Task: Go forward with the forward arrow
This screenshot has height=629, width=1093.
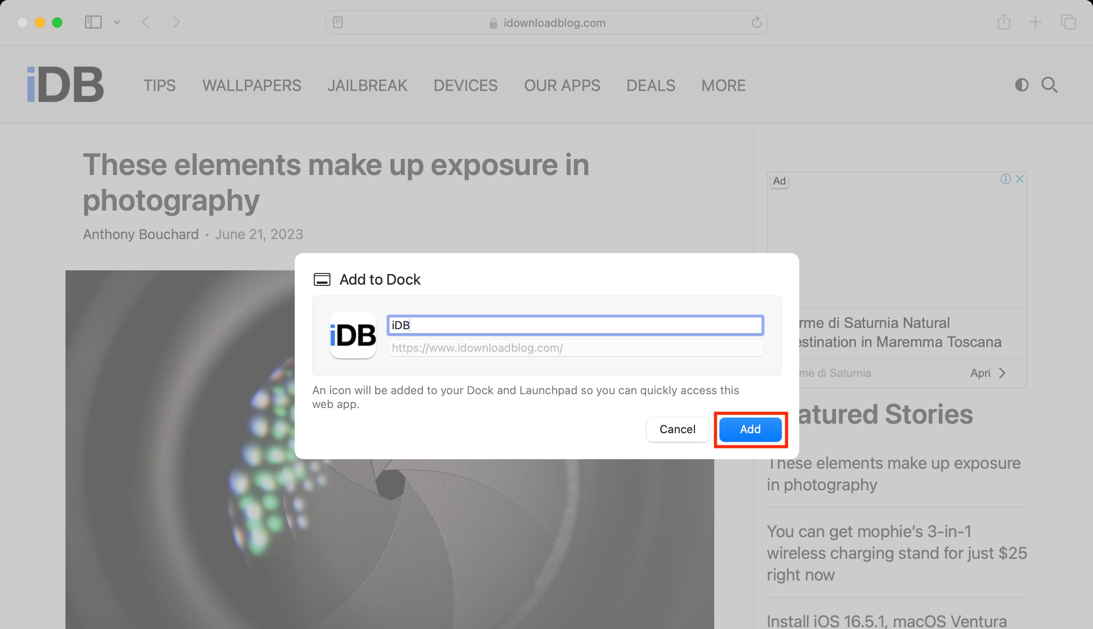Action: (176, 22)
